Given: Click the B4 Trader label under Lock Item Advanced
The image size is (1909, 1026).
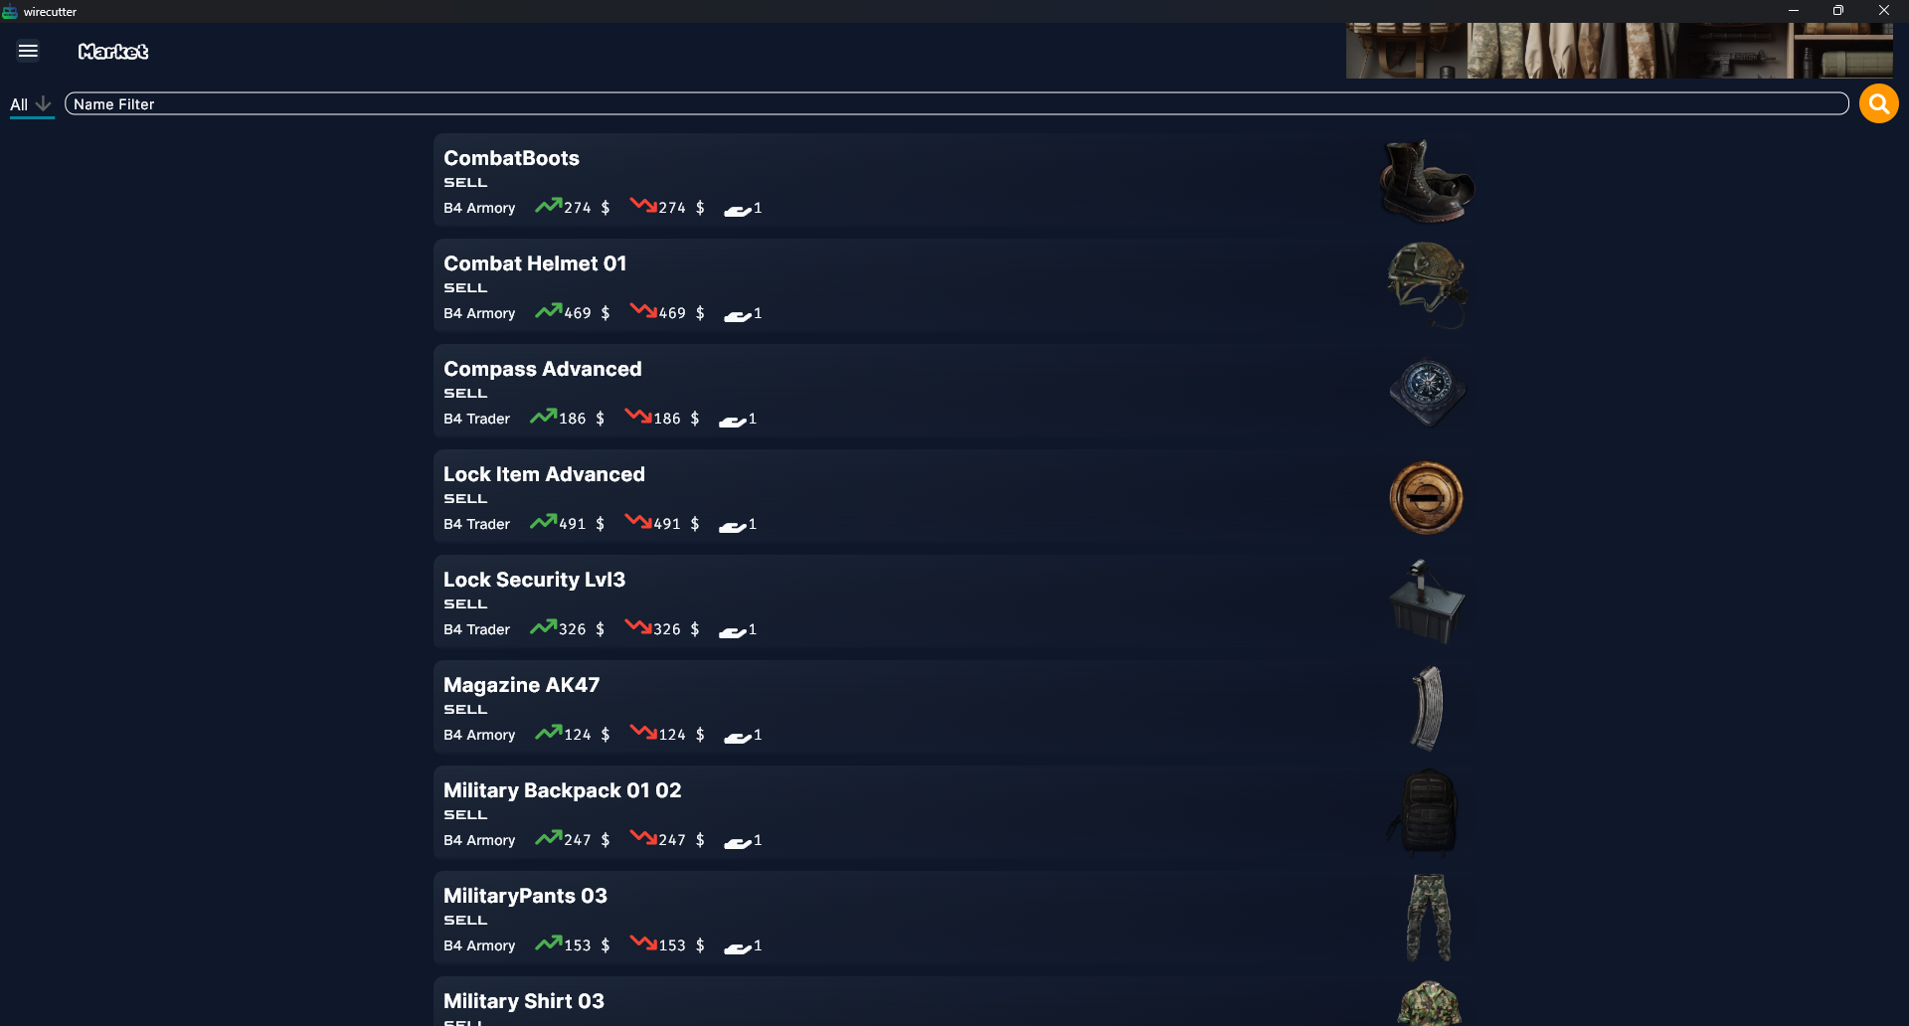Looking at the screenshot, I should (476, 524).
